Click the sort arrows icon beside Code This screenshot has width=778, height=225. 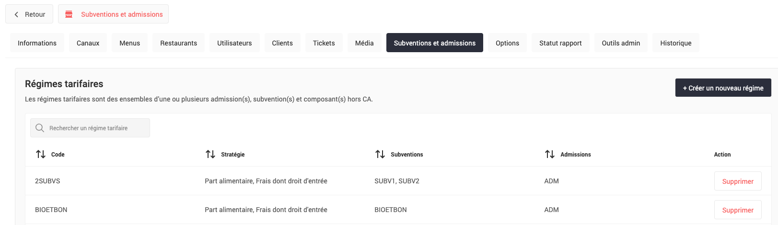41,154
